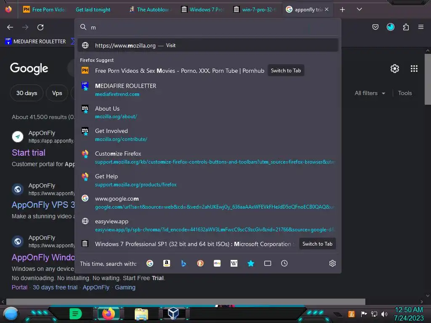This screenshot has width=431, height=323.
Task: Select the www.google.com suggestion
Action: (x=208, y=203)
